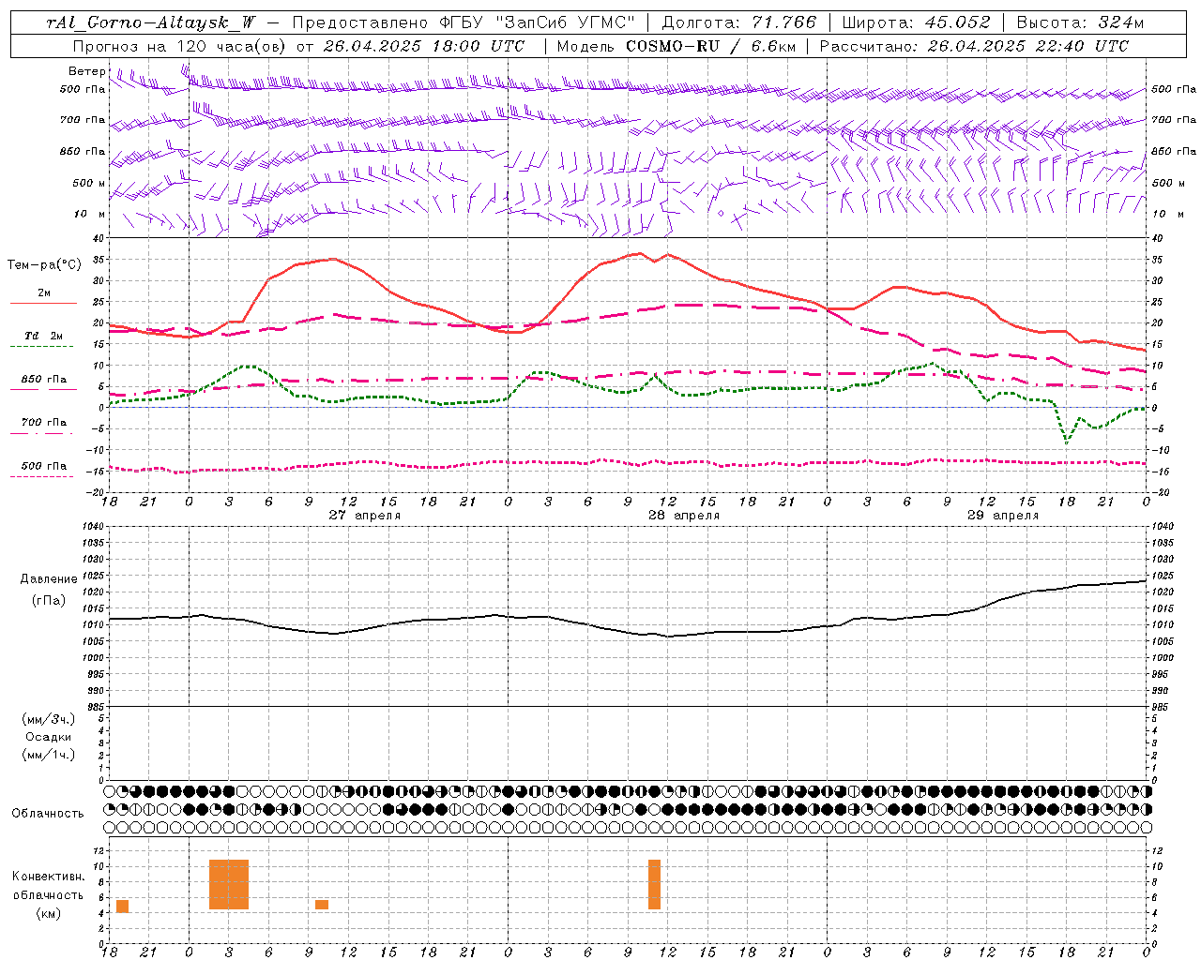The height and width of the screenshot is (960, 1201).
Task: Click calculated time 26.04.2025 22:40 UTC
Action: pos(1028,46)
